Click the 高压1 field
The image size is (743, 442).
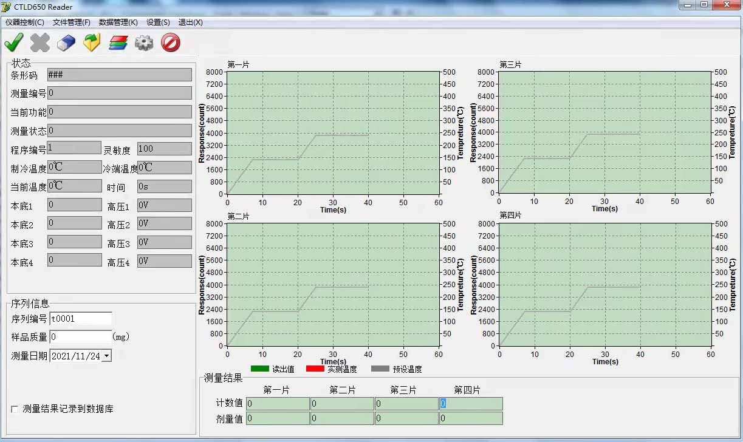[165, 205]
